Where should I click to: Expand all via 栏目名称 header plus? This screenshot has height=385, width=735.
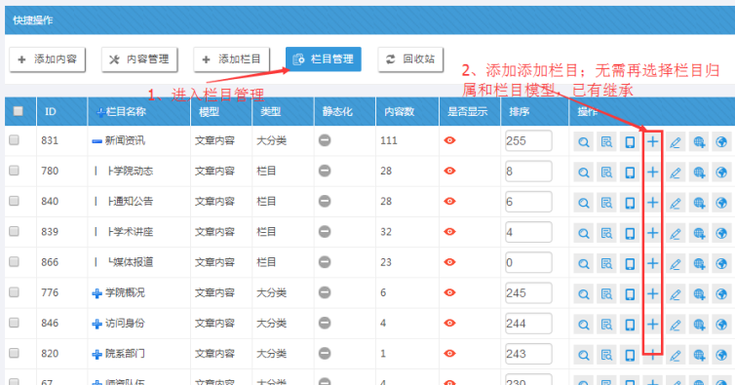pos(99,112)
